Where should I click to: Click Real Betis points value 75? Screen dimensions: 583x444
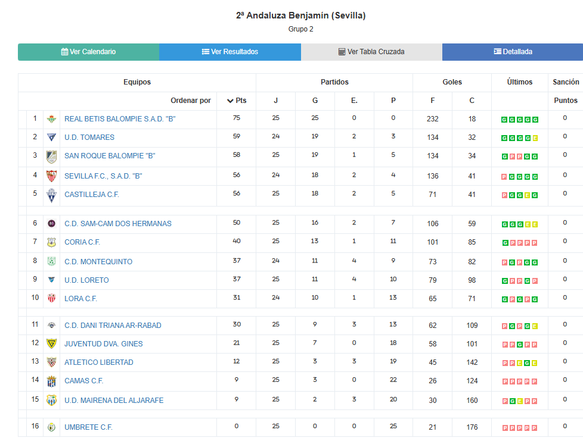[237, 118]
